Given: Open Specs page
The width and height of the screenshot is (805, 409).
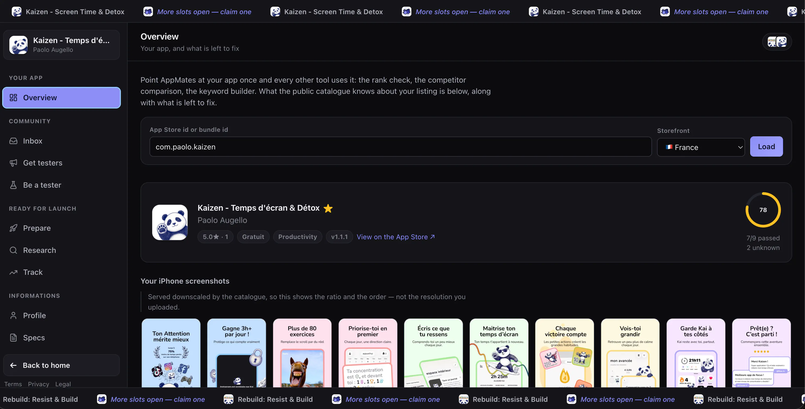Looking at the screenshot, I should (62, 338).
